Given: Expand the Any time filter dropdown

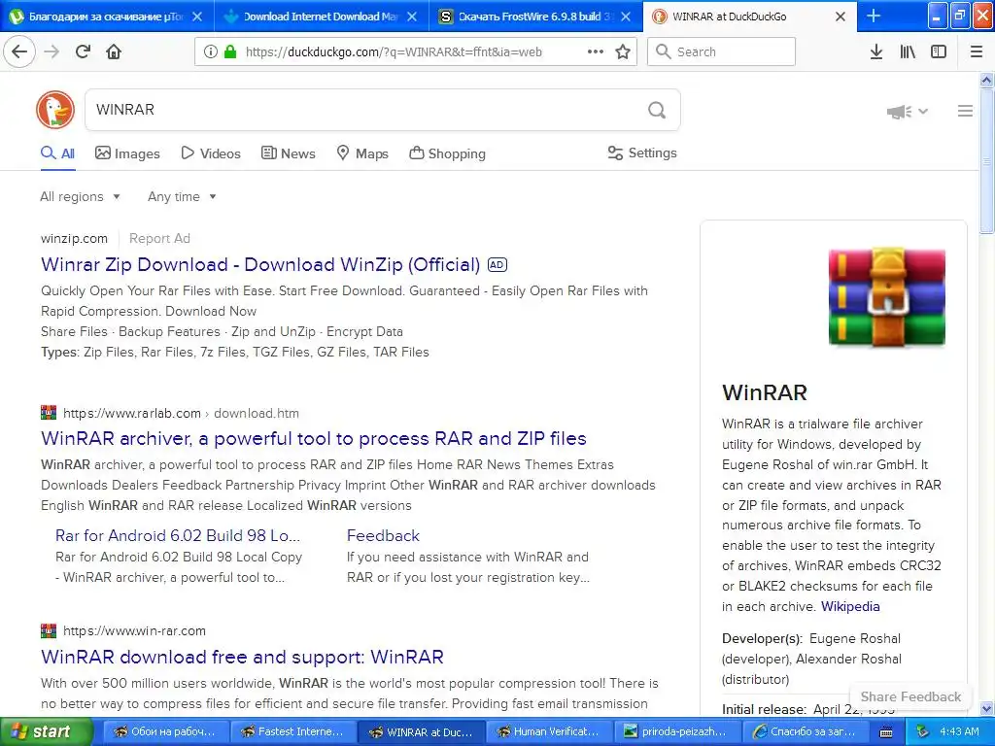Looking at the screenshot, I should [x=182, y=196].
